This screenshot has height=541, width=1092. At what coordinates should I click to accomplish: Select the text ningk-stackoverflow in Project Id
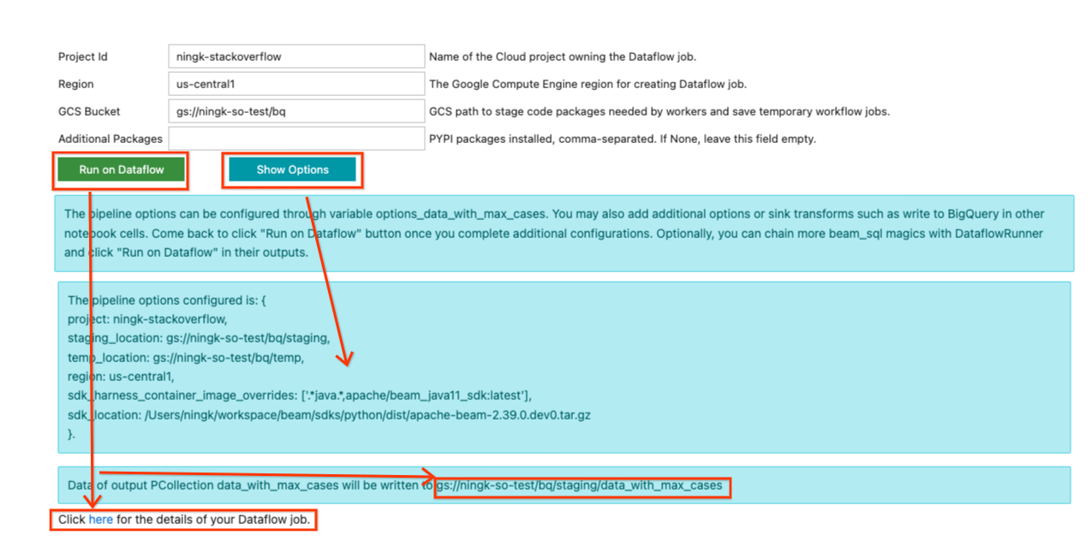tap(228, 56)
